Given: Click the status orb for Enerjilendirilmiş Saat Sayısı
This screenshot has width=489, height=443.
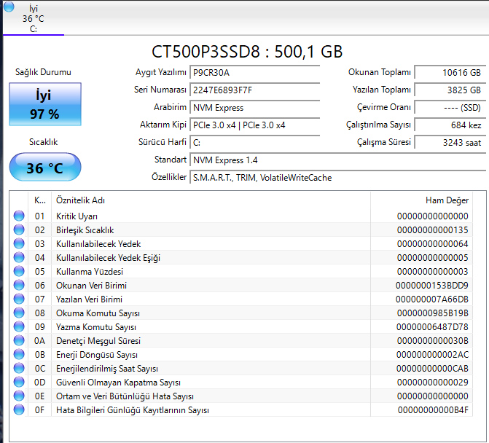Looking at the screenshot, I should point(19,368).
